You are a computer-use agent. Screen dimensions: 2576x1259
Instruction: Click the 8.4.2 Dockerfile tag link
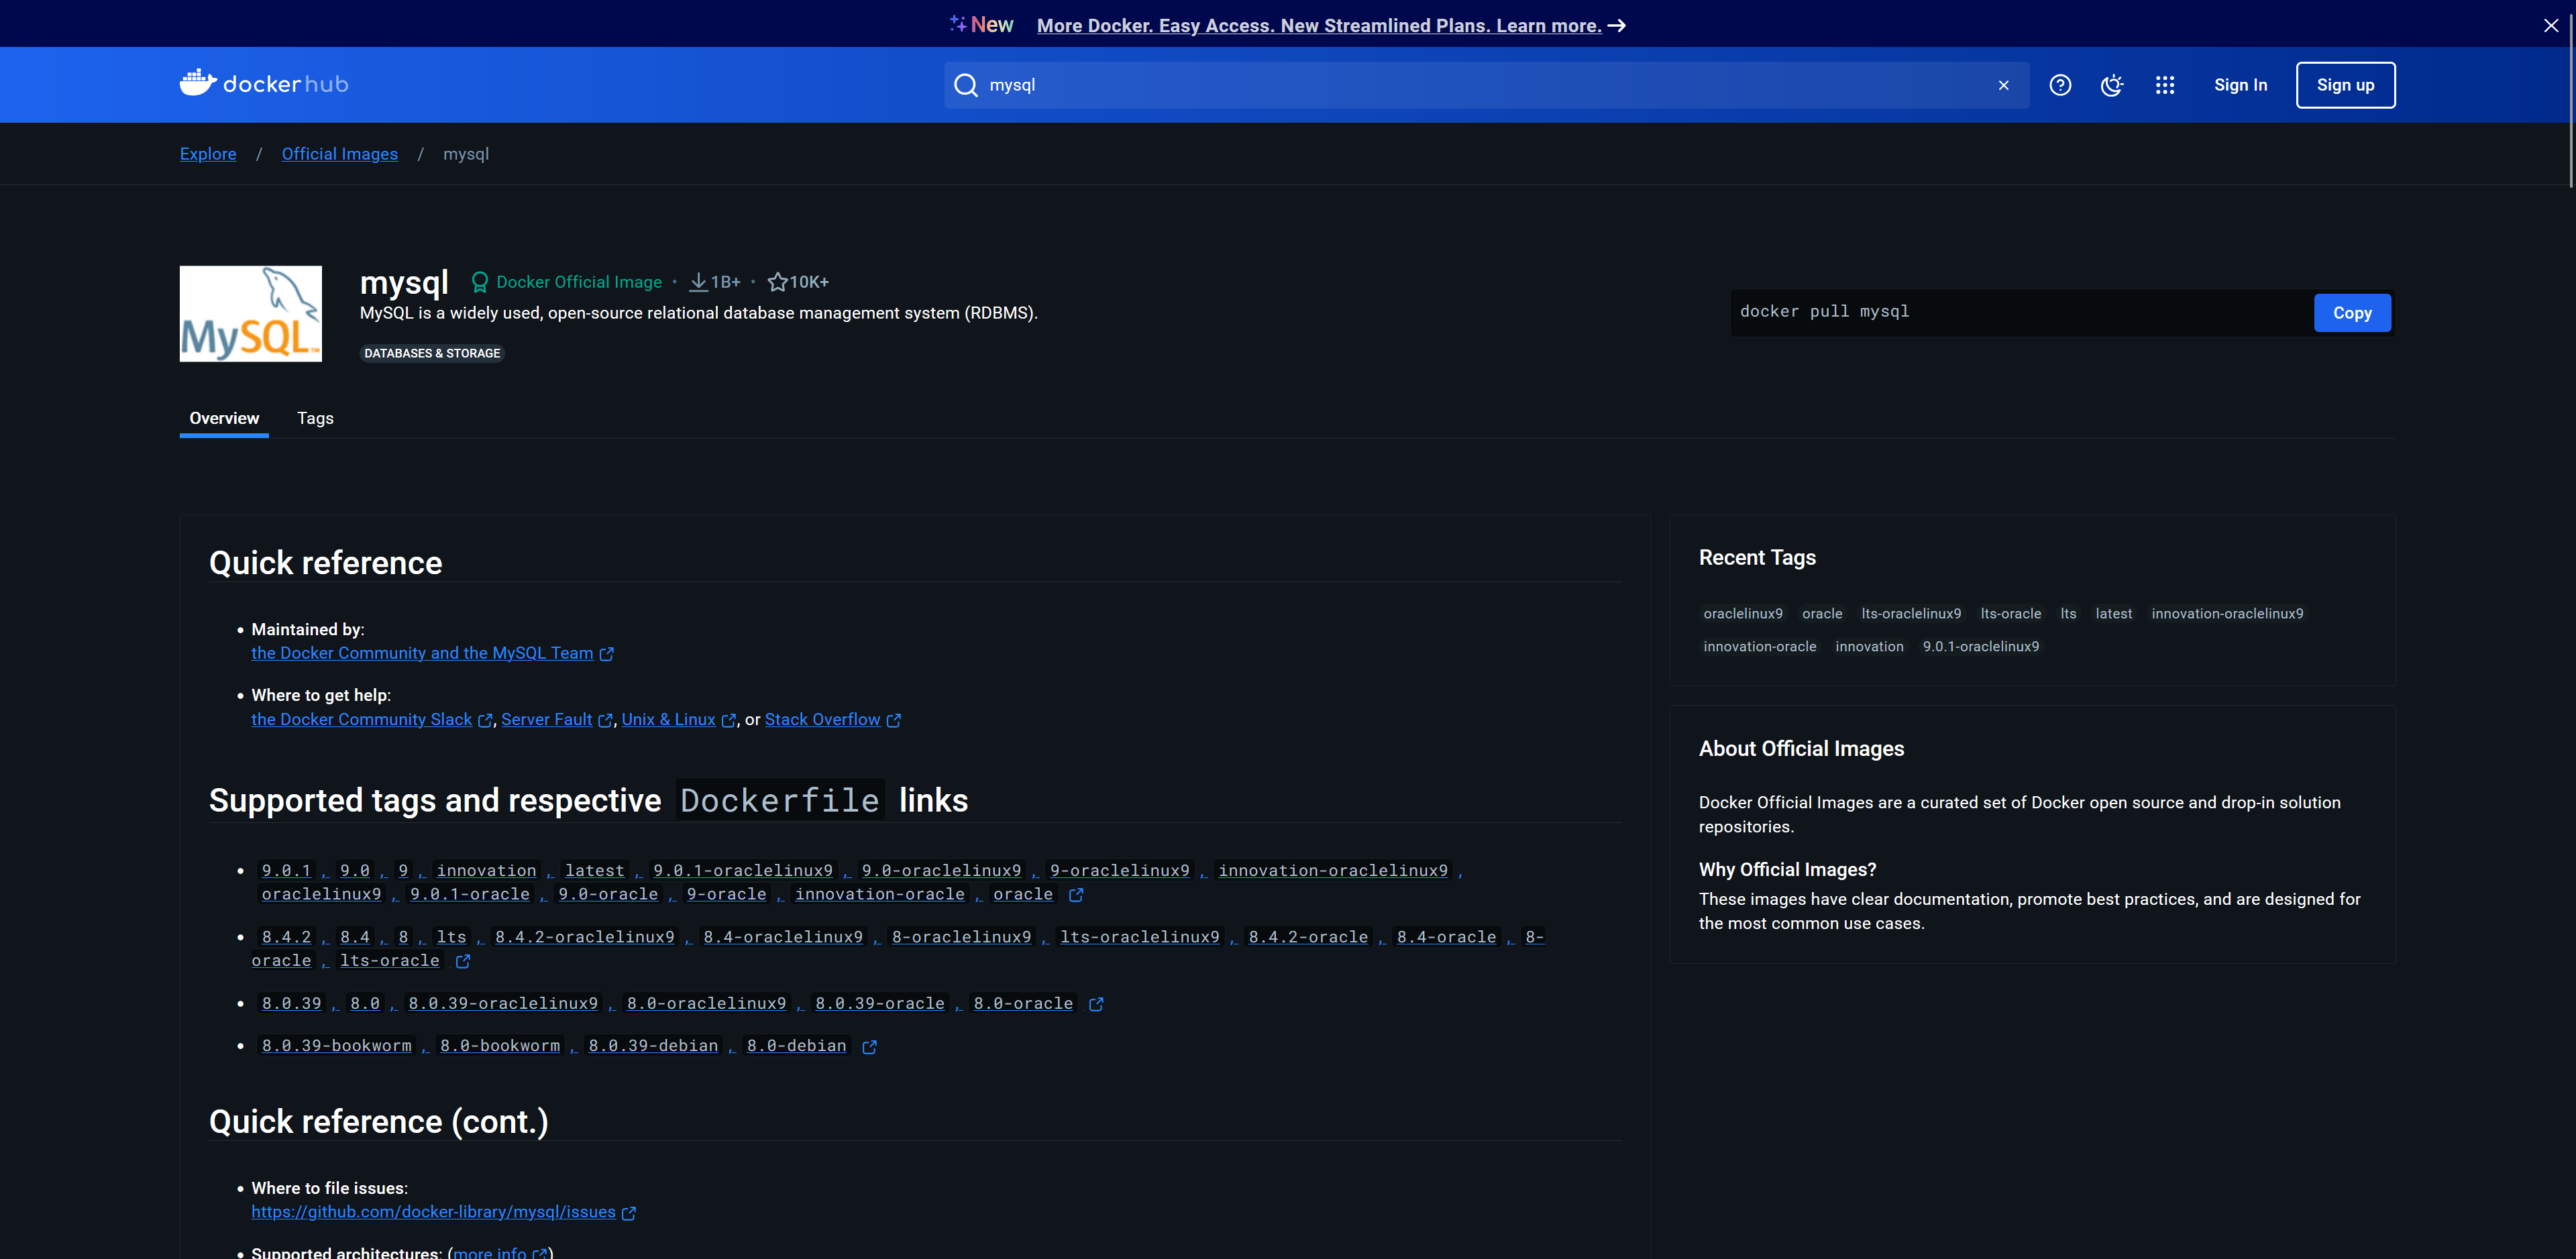[286, 937]
